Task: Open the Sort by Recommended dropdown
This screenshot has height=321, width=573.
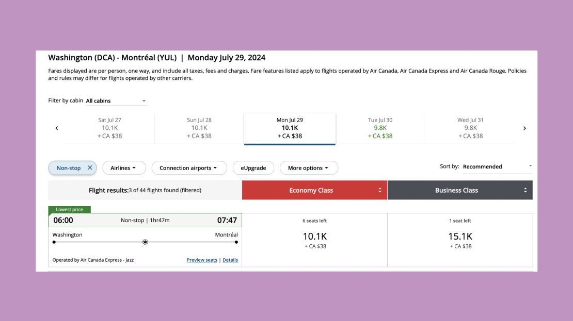Action: pyautogui.click(x=497, y=166)
